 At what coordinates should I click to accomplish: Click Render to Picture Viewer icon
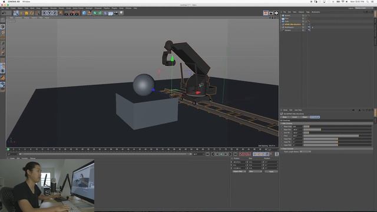[x=72, y=13]
